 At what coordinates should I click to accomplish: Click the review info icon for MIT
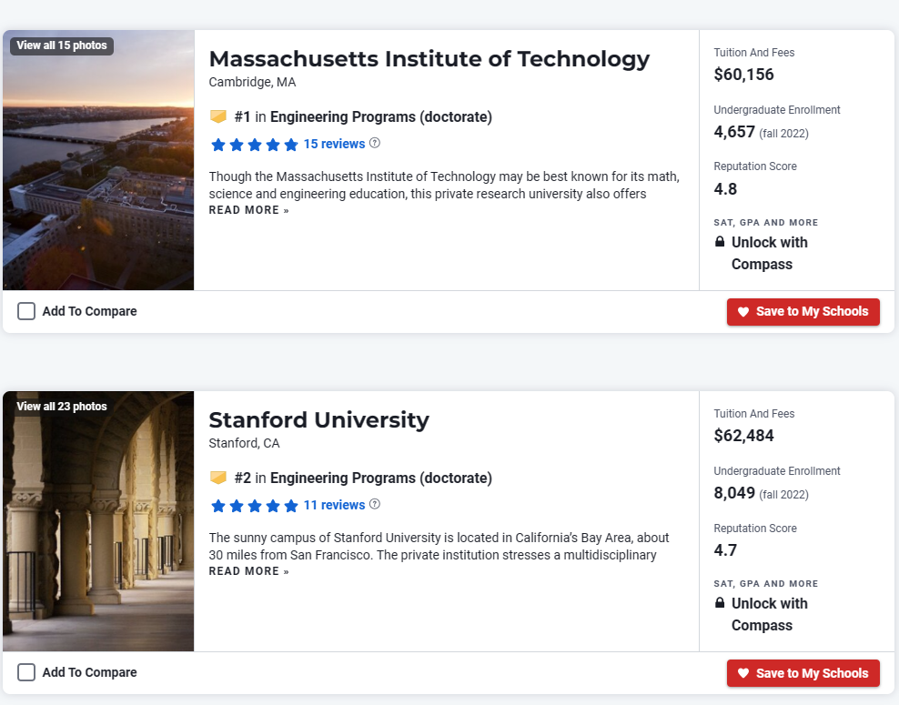(x=375, y=144)
